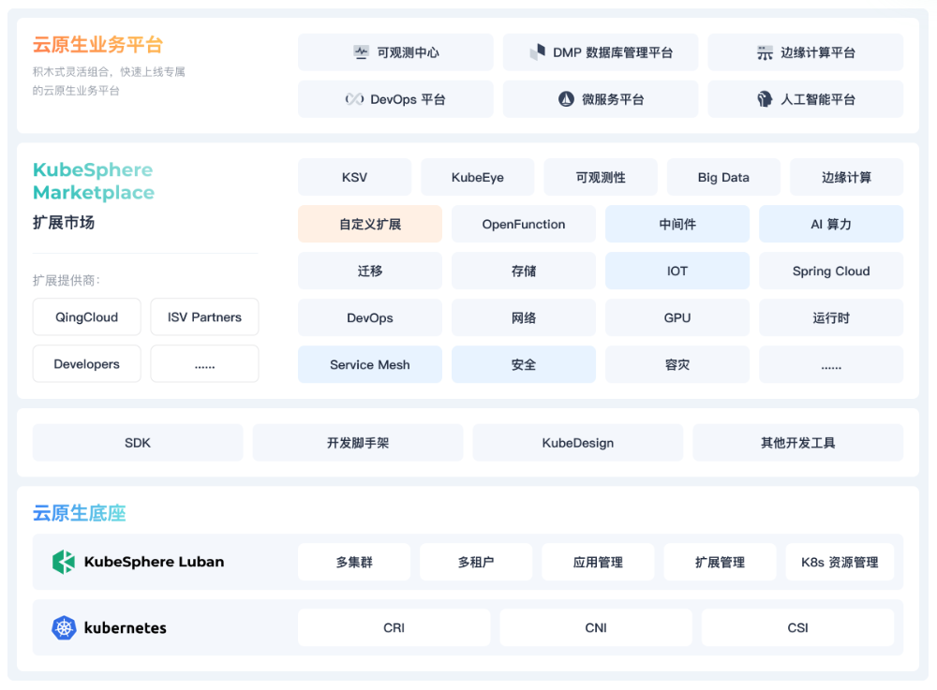The height and width of the screenshot is (690, 937).
Task: Click the 其他开发工具 tile
Action: 797,442
